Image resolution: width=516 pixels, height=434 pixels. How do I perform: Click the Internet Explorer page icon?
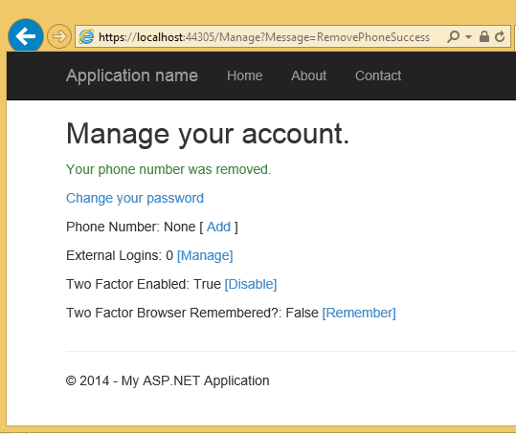86,36
